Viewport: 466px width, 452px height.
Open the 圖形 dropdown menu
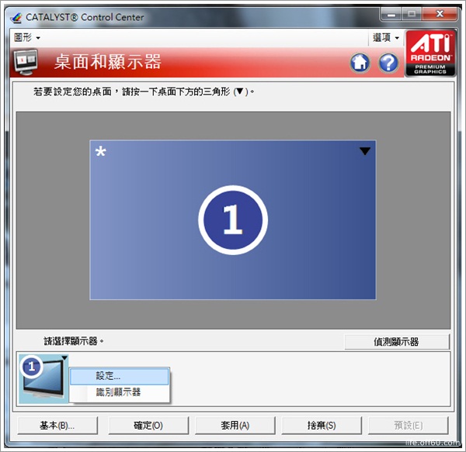(27, 38)
